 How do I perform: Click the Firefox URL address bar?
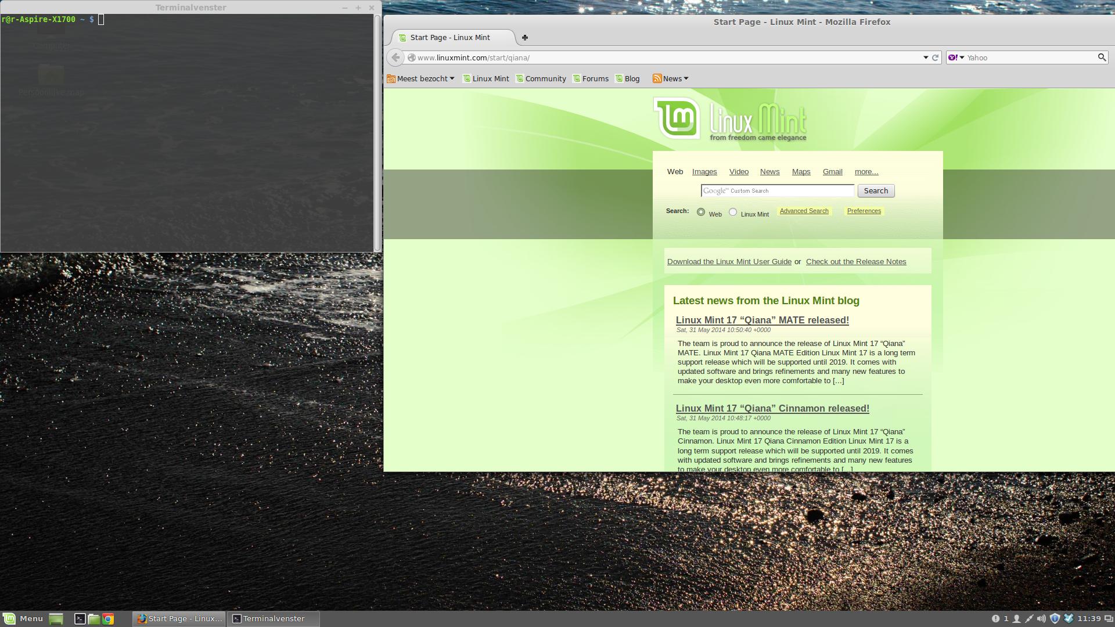(667, 57)
